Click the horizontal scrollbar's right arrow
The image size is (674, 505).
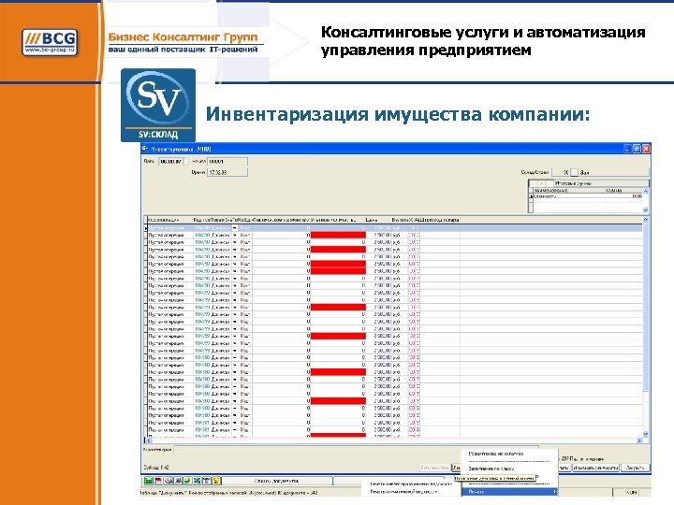[x=639, y=440]
